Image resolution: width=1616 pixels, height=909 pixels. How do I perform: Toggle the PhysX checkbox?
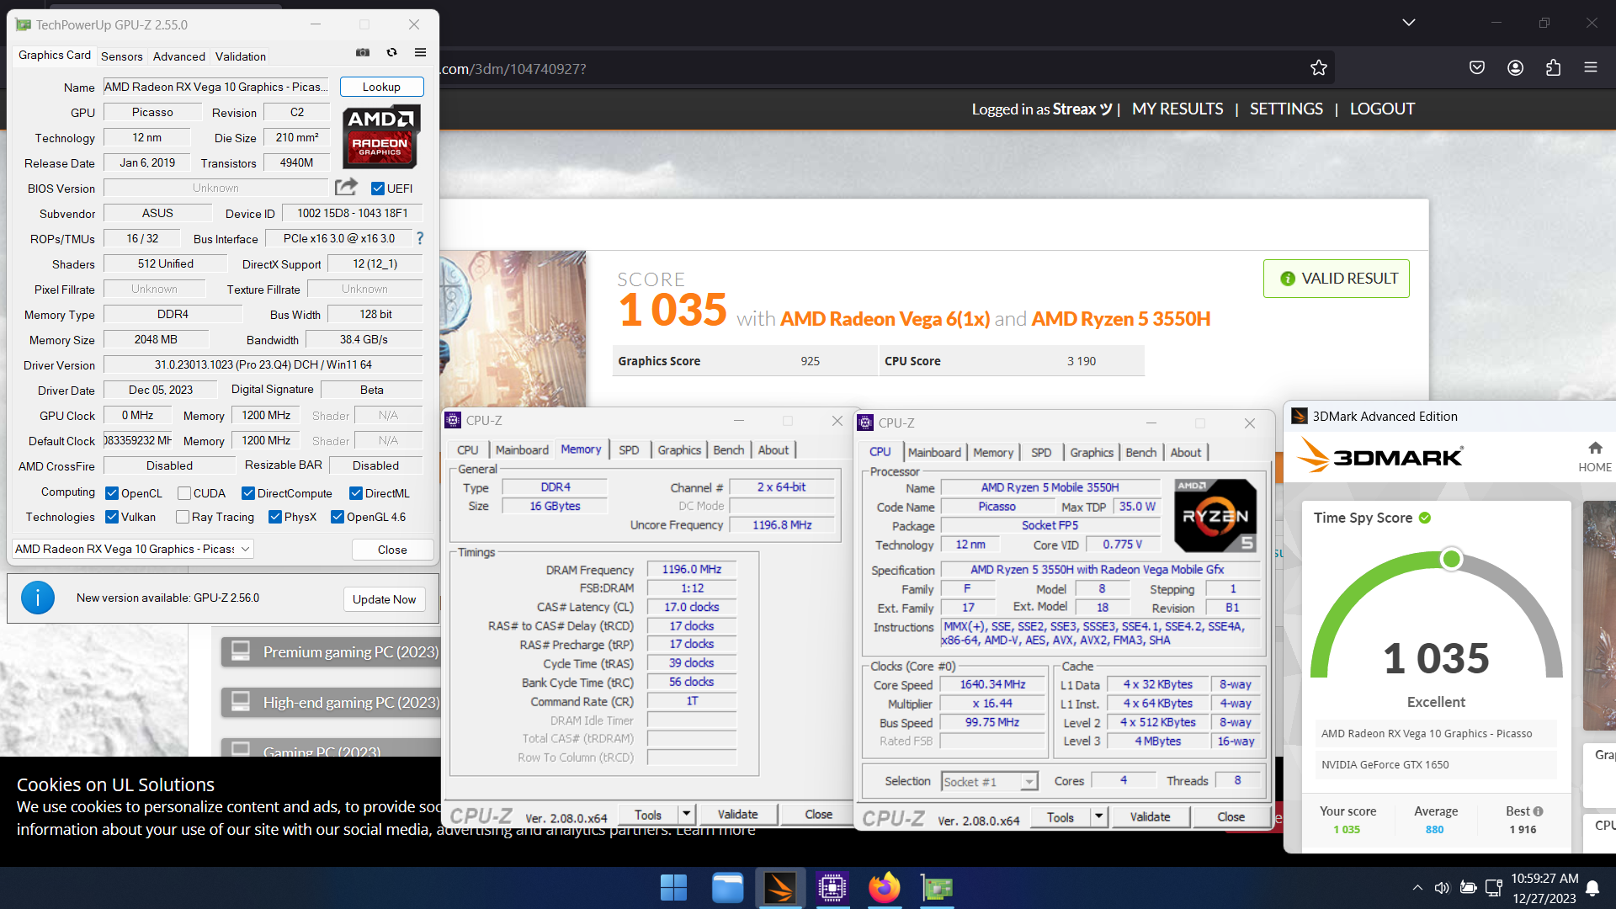click(x=275, y=517)
